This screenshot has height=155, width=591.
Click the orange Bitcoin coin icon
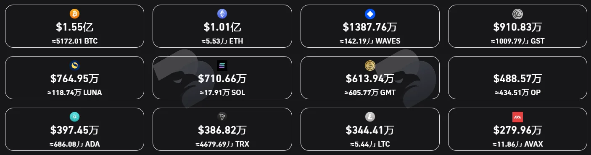[x=74, y=14]
